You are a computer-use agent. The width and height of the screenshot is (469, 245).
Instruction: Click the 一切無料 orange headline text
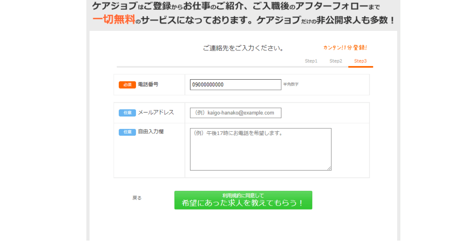tap(113, 20)
